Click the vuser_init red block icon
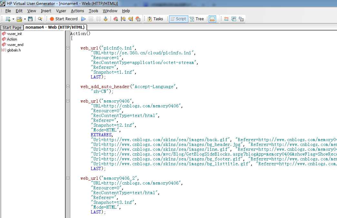Screen dimensions: 337x218 coord(4,34)
